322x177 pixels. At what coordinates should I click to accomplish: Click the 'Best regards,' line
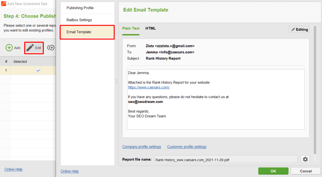click(138, 111)
